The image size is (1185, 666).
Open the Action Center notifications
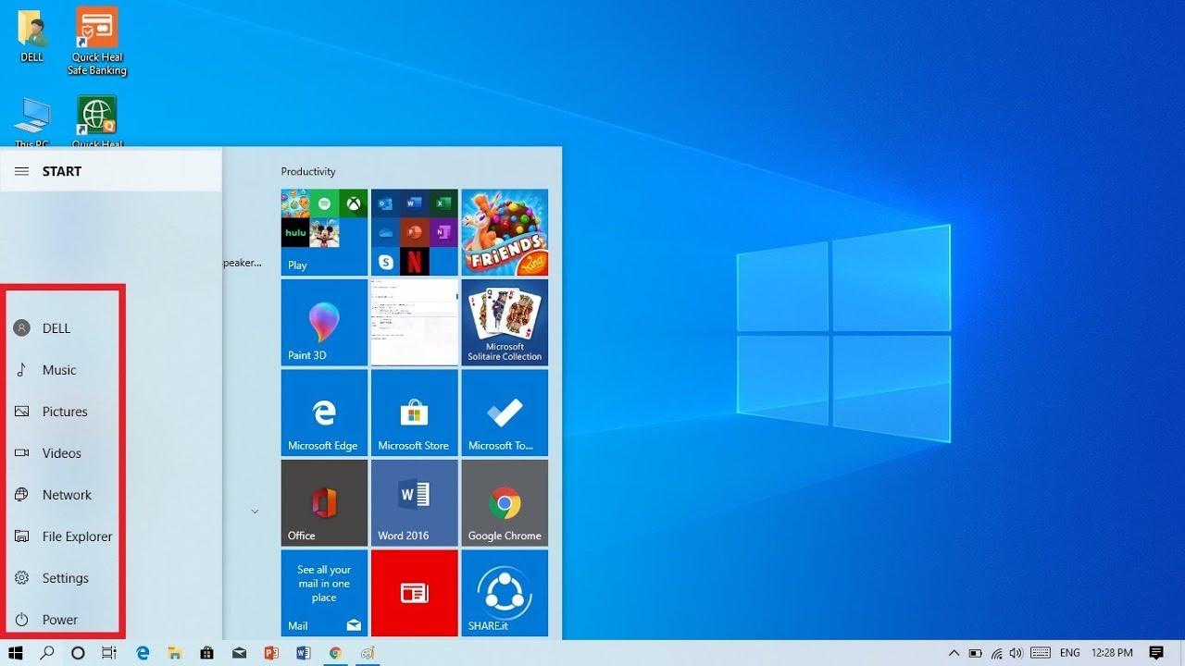tap(1156, 653)
